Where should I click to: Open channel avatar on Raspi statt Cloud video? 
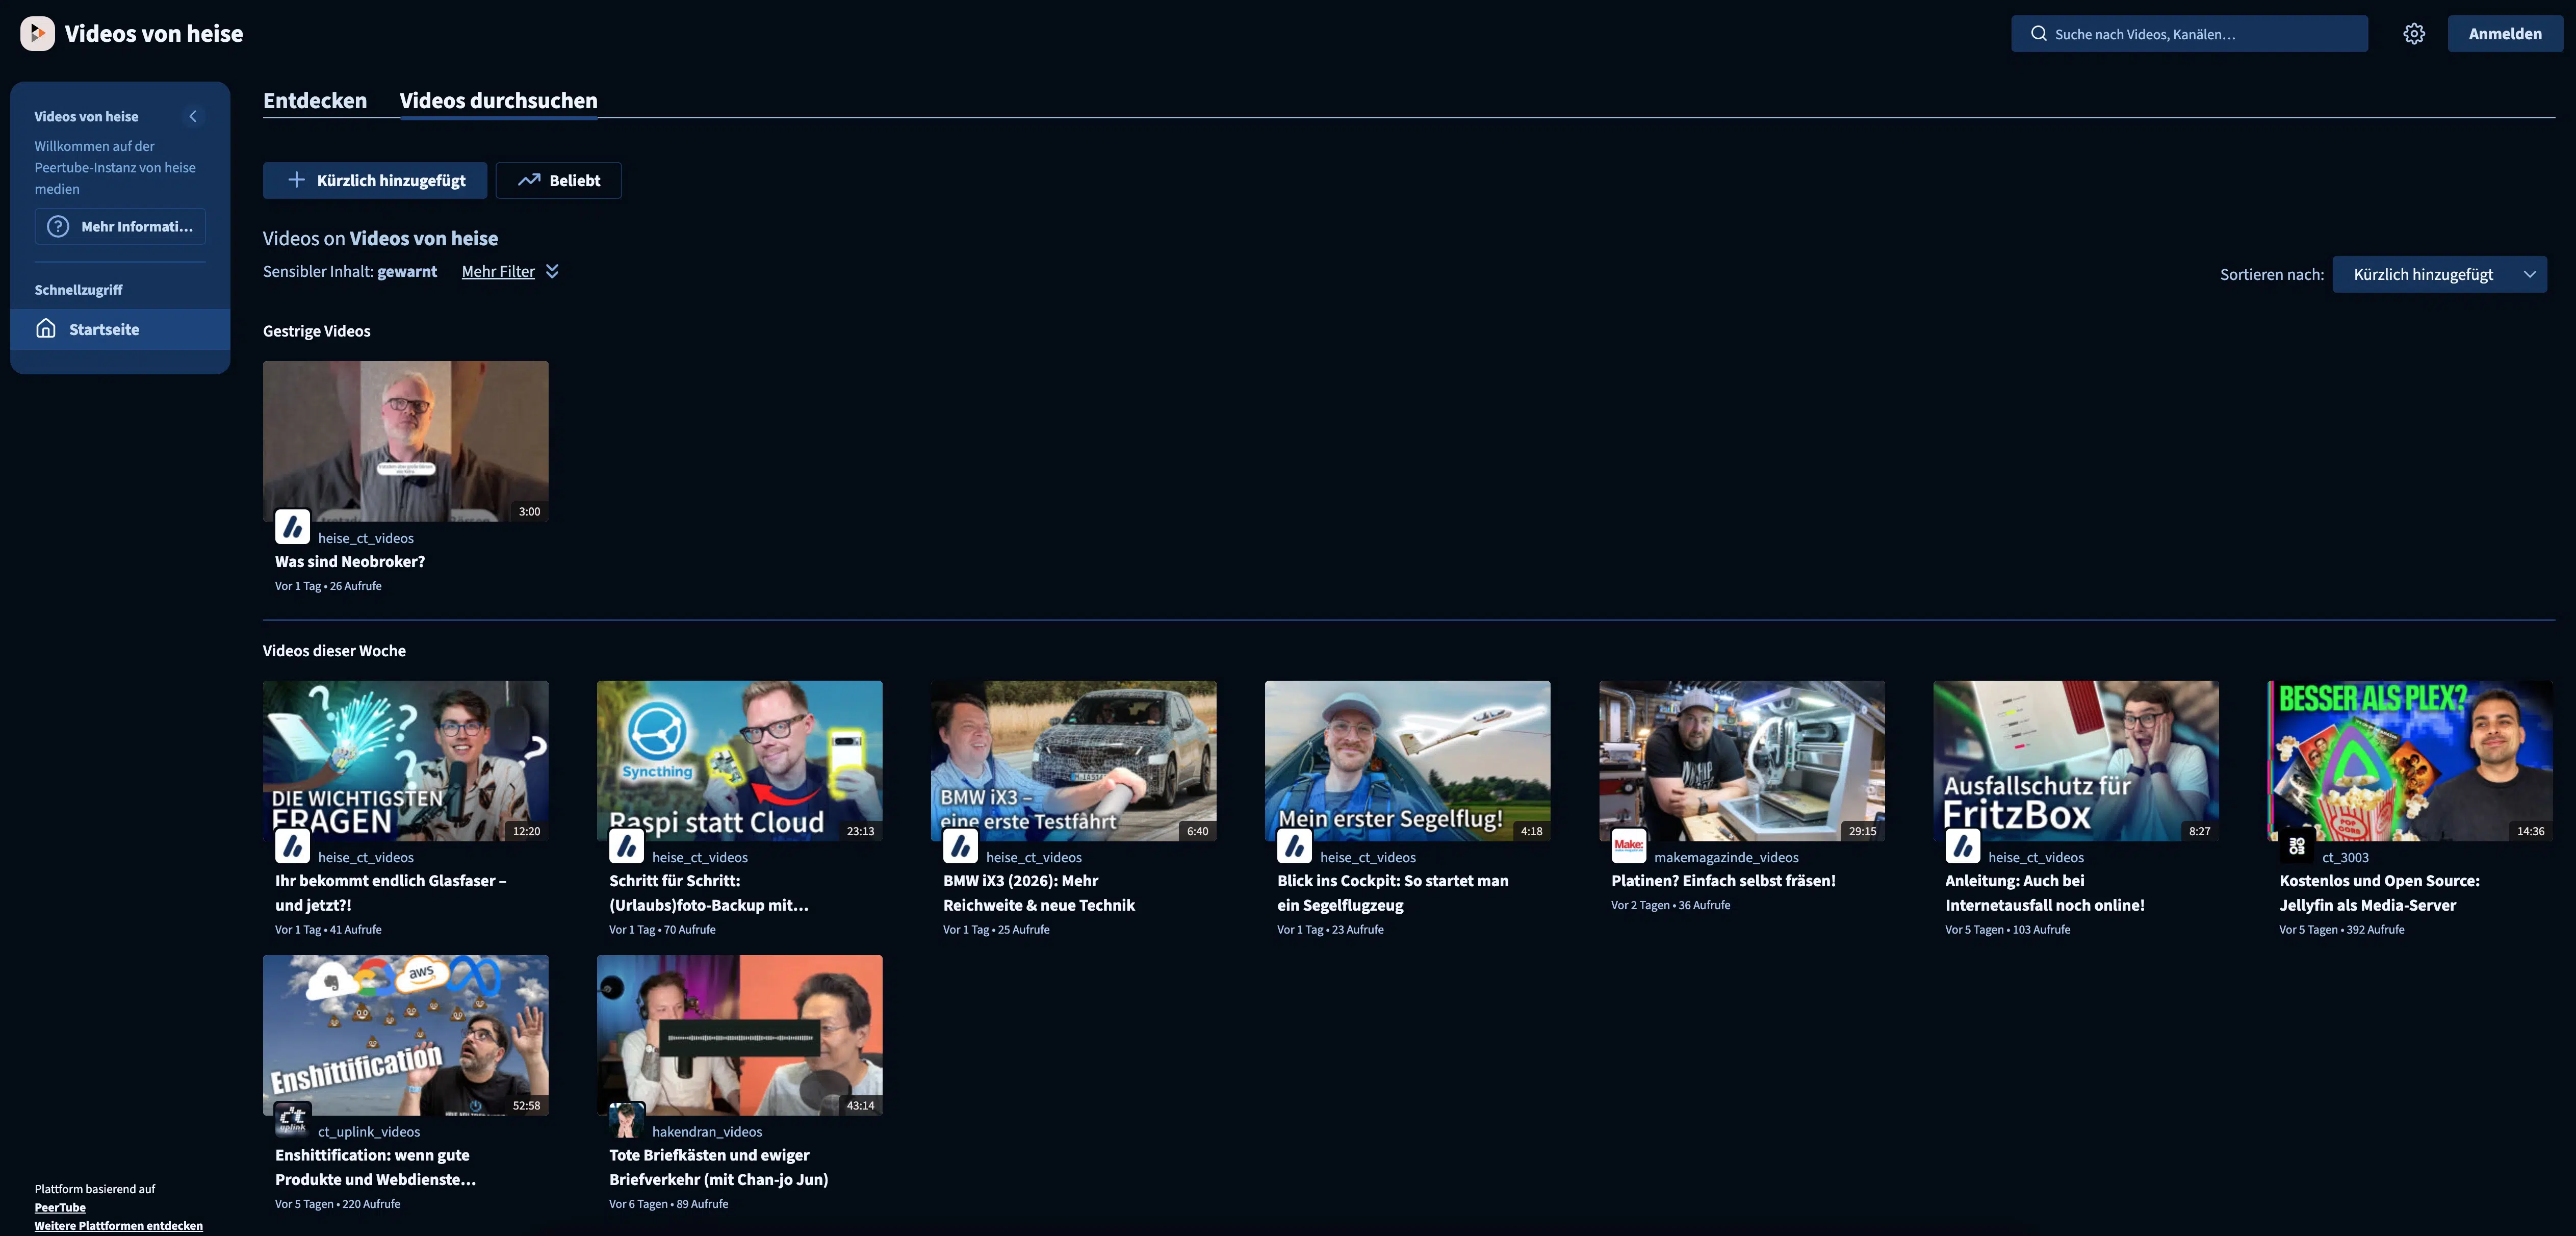point(626,846)
